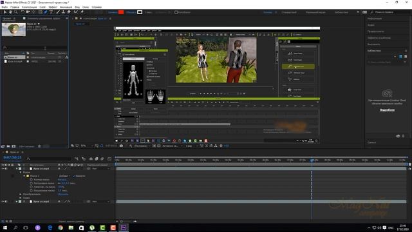412x232 pixels.
Task: Create new folder in Project panel
Action: tap(8, 146)
